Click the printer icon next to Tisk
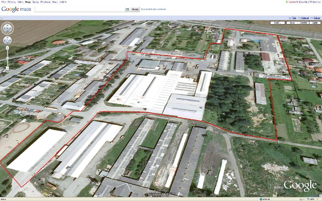The height and width of the screenshot is (201, 322). click(x=290, y=18)
